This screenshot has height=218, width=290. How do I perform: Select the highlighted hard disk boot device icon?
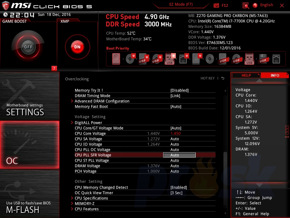click(x=116, y=59)
